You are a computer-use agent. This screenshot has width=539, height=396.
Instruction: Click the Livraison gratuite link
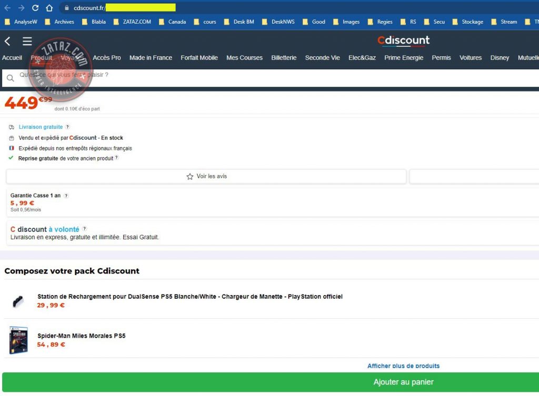tap(41, 127)
